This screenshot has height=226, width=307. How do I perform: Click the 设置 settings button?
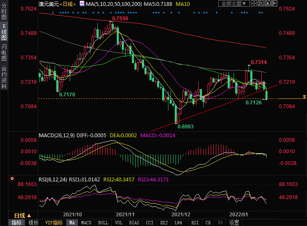(x=234, y=223)
